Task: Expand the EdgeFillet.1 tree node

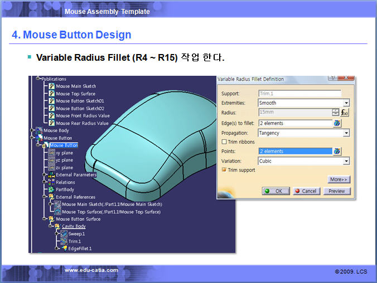Action: coord(56,248)
